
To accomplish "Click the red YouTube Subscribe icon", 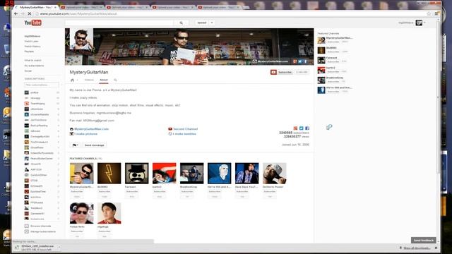I will 273,72.
